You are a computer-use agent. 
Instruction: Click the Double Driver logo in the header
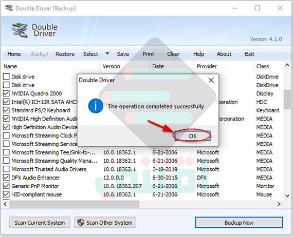pos(20,30)
